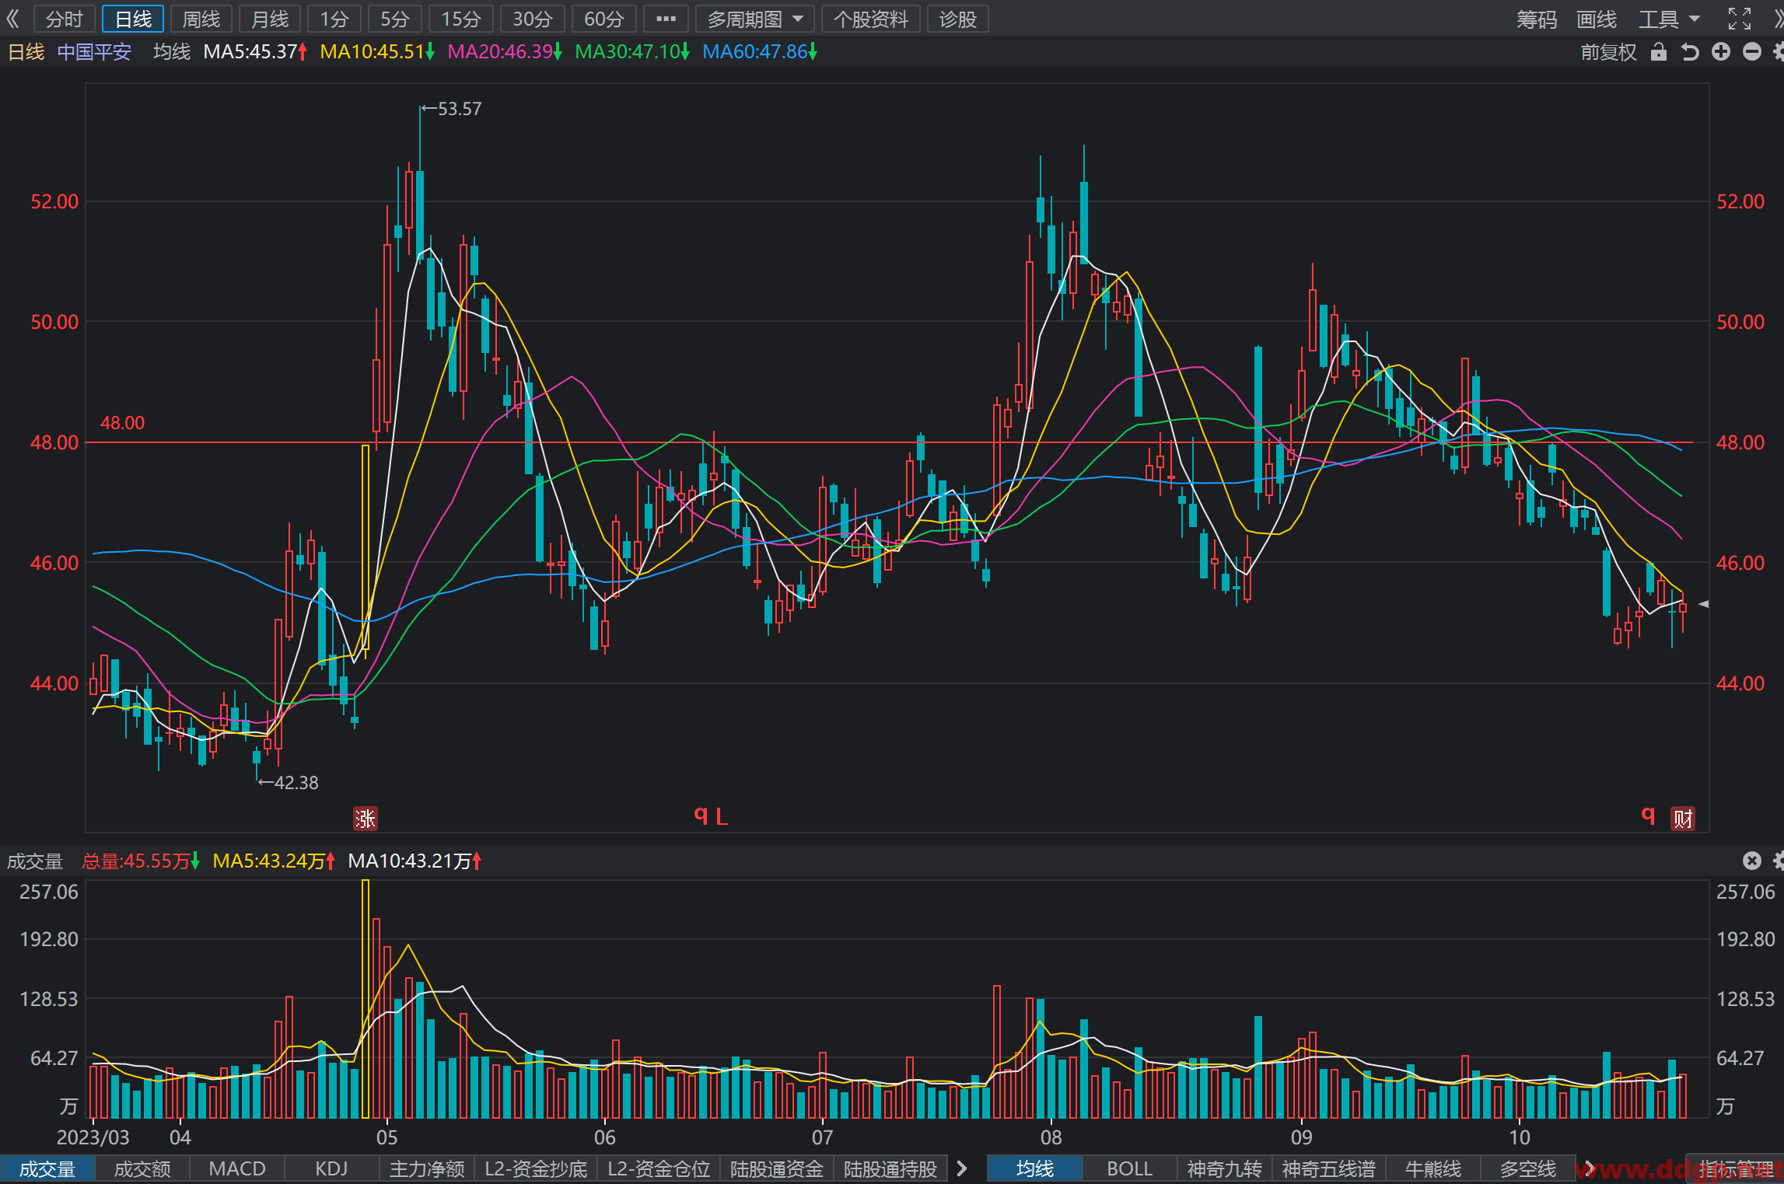Open the 多周期图 dropdown
The height and width of the screenshot is (1184, 1784).
click(754, 19)
